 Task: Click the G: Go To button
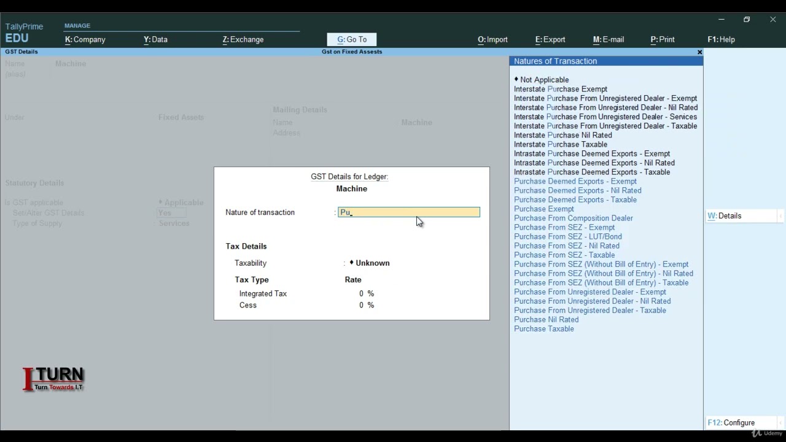(x=352, y=39)
